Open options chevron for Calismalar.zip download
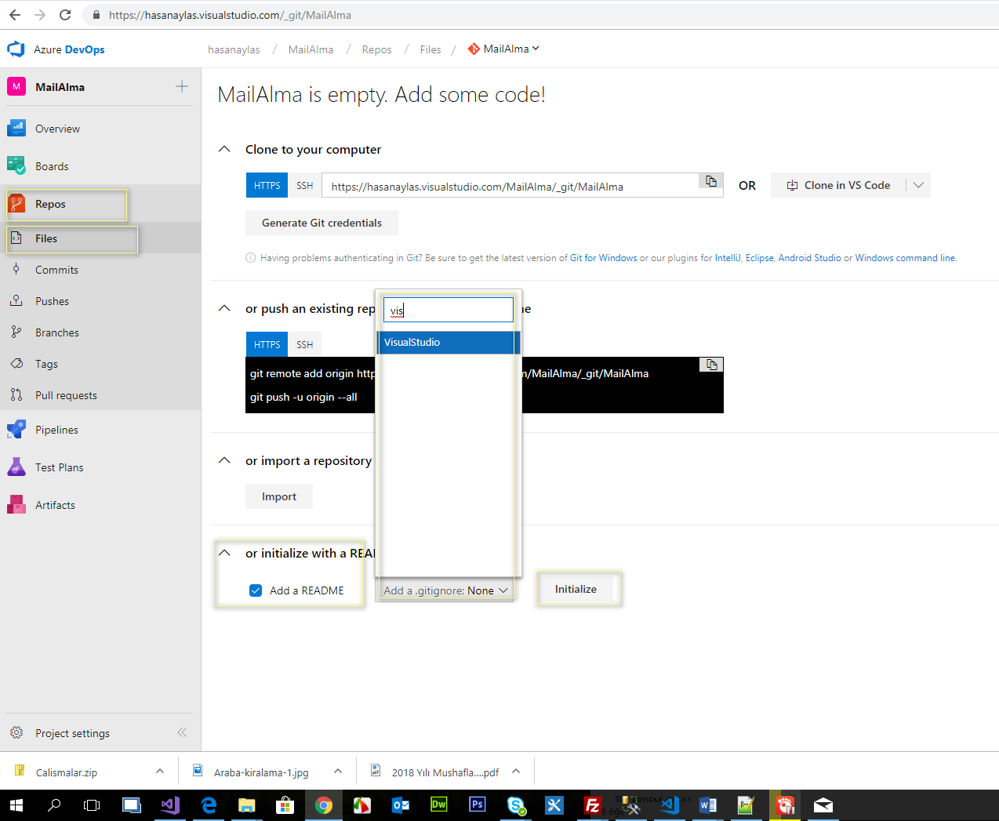The height and width of the screenshot is (821, 999). [160, 772]
